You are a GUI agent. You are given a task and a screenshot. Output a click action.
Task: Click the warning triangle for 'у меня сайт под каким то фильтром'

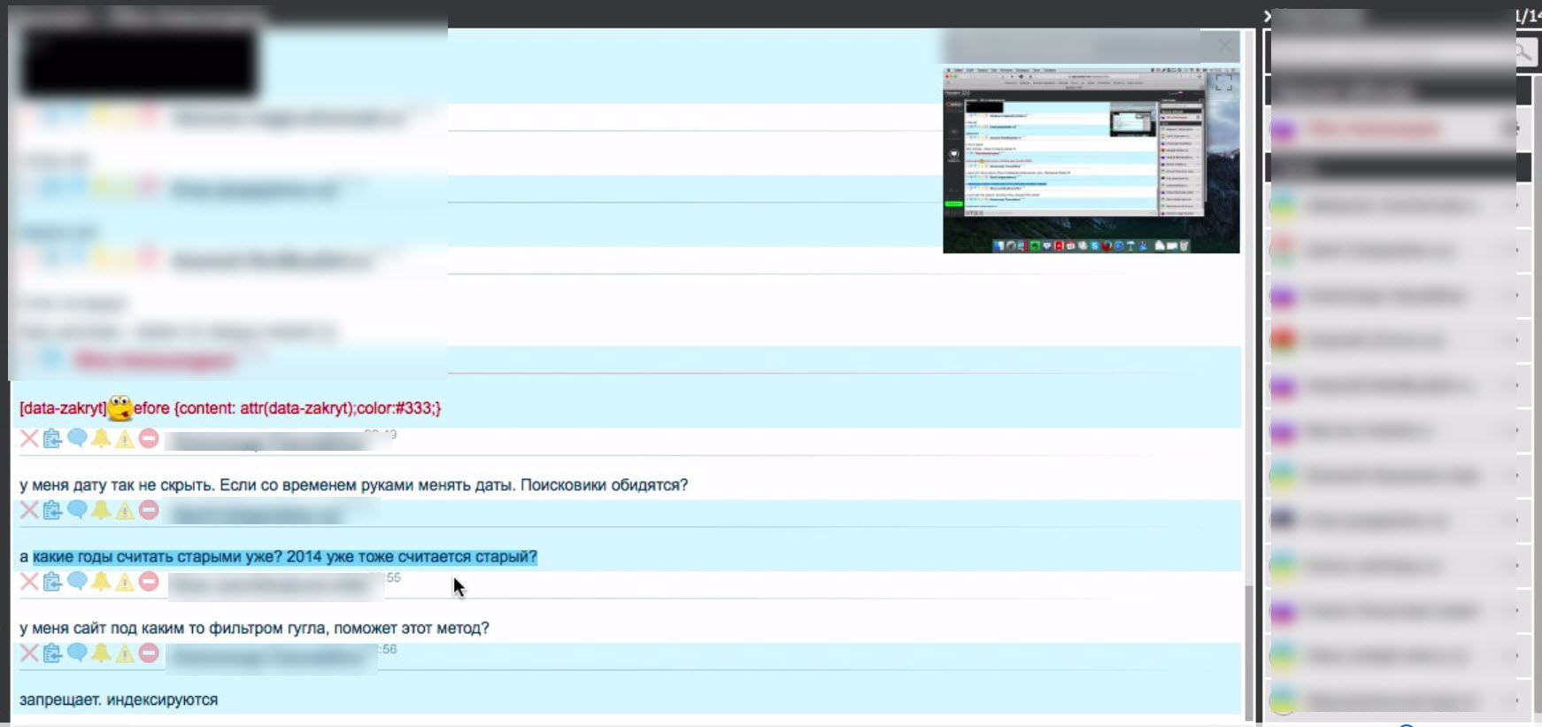point(125,582)
